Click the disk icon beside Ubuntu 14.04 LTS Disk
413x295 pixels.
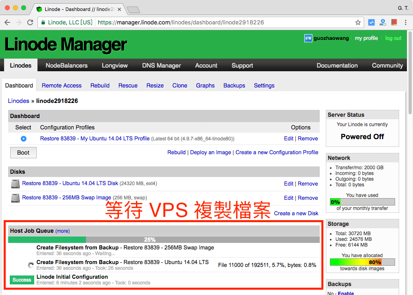tap(15, 184)
